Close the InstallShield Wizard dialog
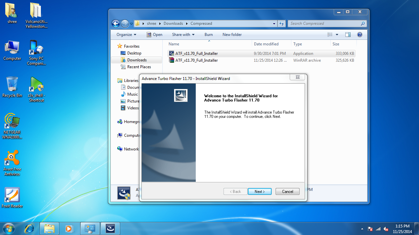 tap(298, 77)
